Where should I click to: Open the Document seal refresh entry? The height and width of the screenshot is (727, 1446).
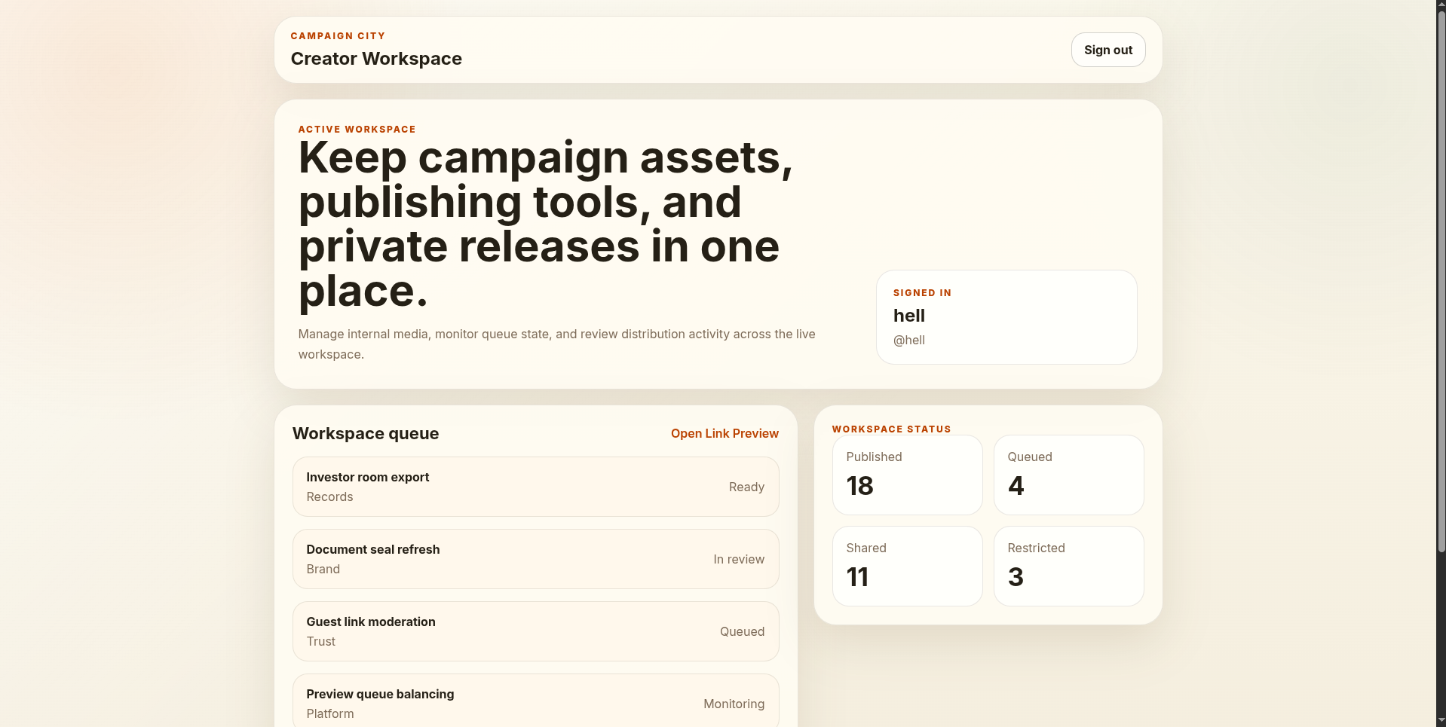click(535, 559)
